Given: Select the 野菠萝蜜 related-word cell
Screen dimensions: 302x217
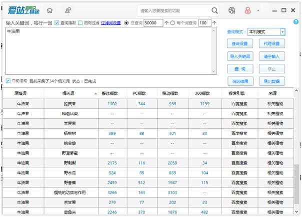Looking at the screenshot, I should tap(71, 153).
